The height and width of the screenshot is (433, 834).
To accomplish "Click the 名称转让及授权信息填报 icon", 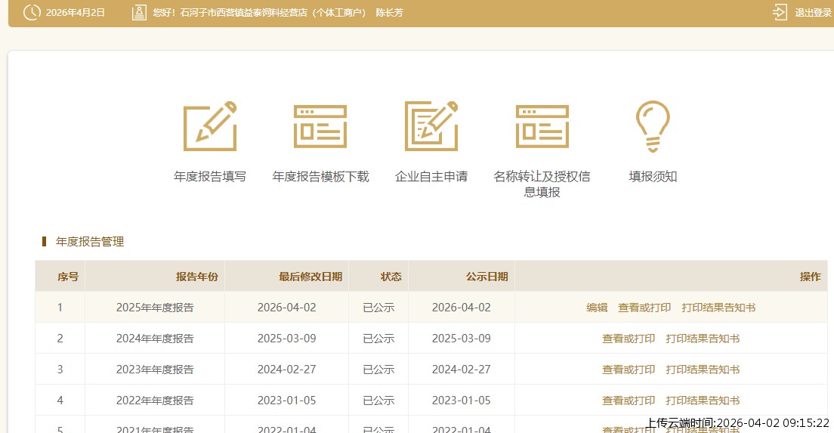I will coord(542,126).
